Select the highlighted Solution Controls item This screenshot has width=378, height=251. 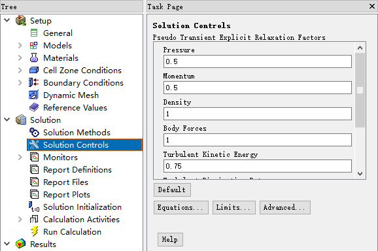pyautogui.click(x=84, y=144)
